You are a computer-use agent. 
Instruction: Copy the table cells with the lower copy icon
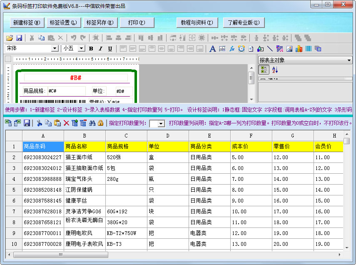coord(48,123)
